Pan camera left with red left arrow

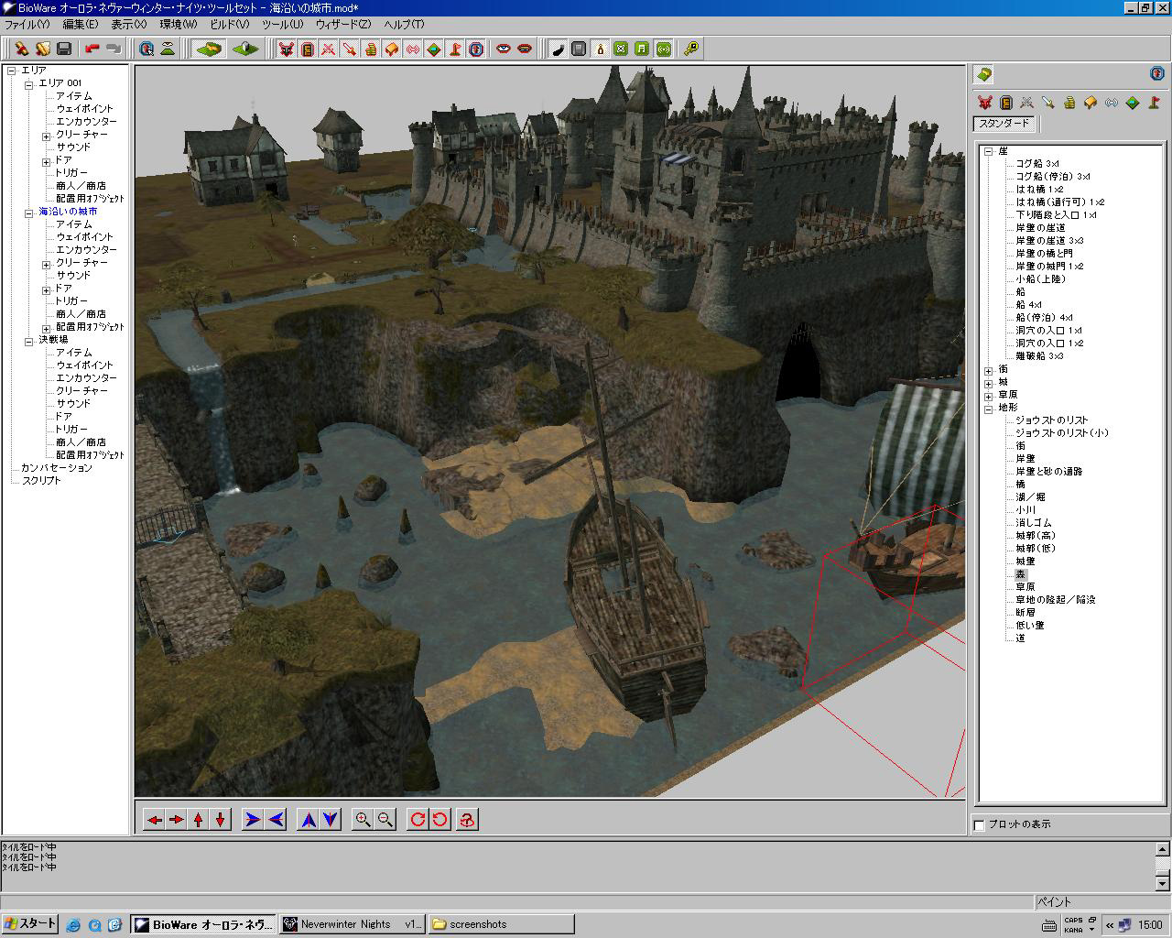pos(155,820)
